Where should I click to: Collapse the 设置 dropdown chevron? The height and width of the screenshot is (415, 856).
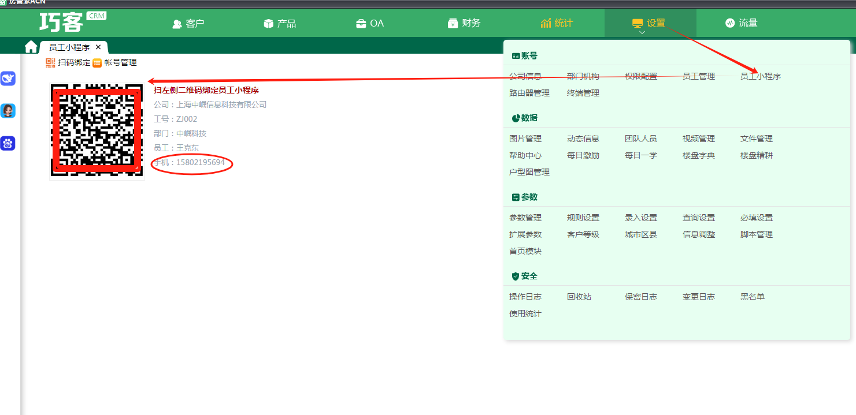[x=642, y=33]
